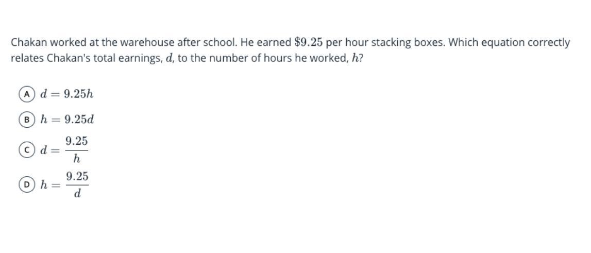
Task: Select the fraction 9.25 over d
Action: pos(77,185)
